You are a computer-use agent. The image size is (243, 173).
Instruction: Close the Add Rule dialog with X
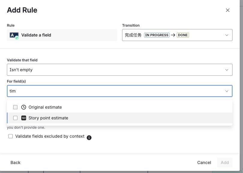coord(228,10)
